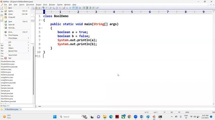Open the Browser menu
The image size is (215, 120).
click(x=52, y=5)
